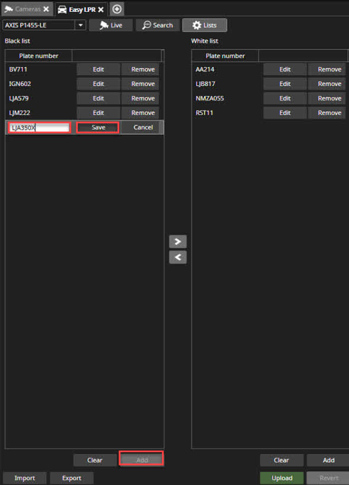Viewport: 349px width, 485px height.
Task: Move plate to Black list arrow
Action: [x=178, y=257]
